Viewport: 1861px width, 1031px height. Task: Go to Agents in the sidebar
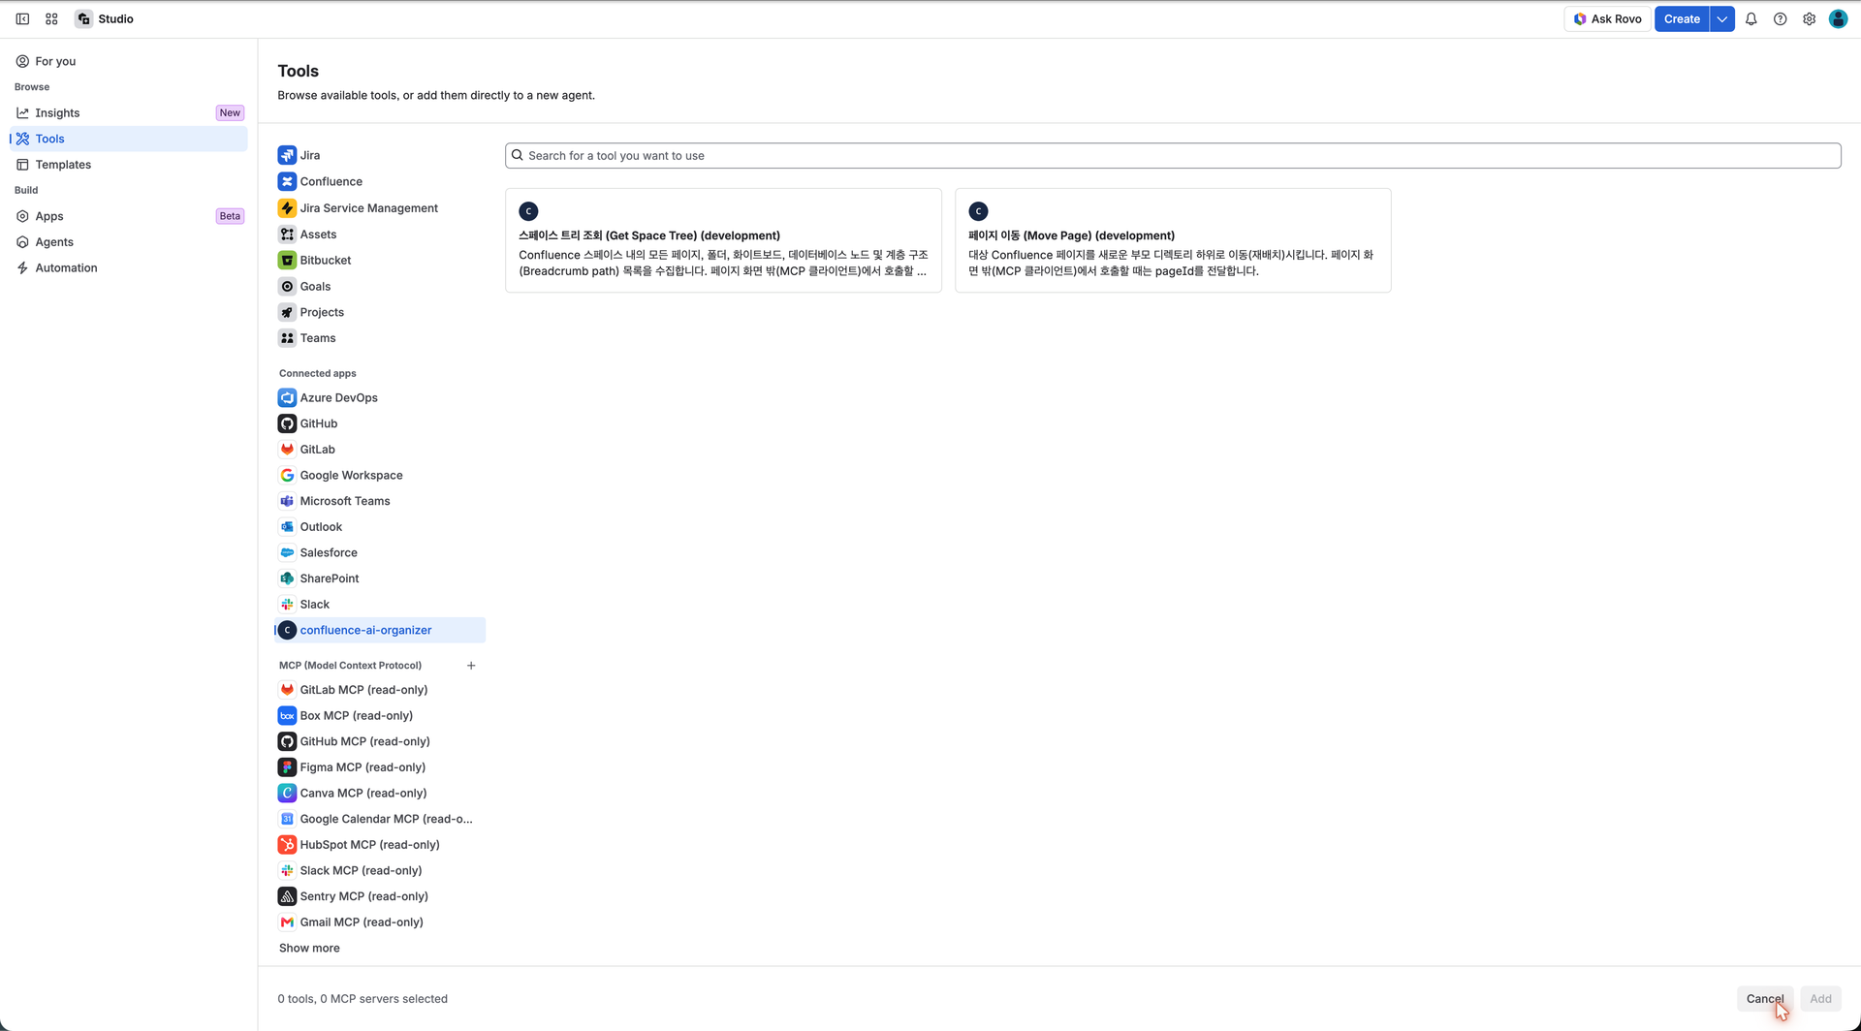128,242
